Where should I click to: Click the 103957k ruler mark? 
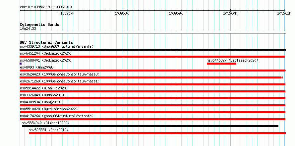point(67,13)
